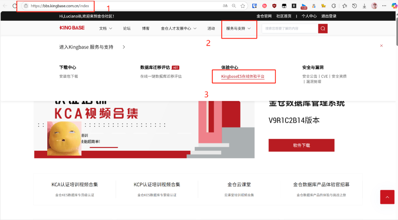Click the red round extension icon
Image resolution: width=398 pixels, height=220 pixels.
264,6
